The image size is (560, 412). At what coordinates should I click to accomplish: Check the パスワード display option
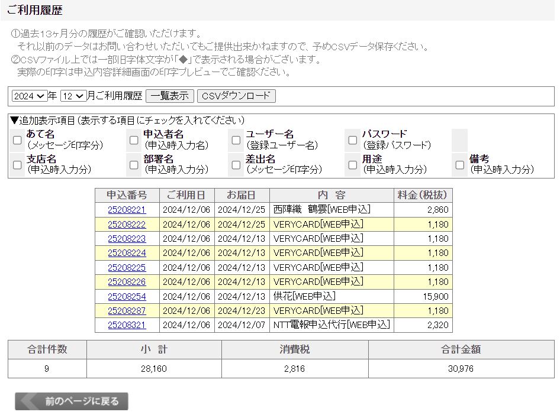click(352, 140)
